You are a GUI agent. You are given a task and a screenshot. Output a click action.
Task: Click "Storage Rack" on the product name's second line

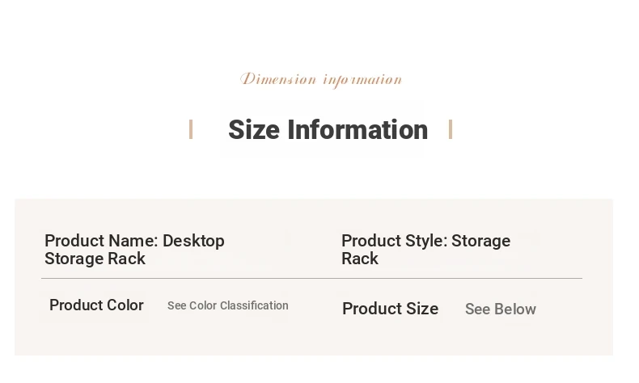[95, 259]
